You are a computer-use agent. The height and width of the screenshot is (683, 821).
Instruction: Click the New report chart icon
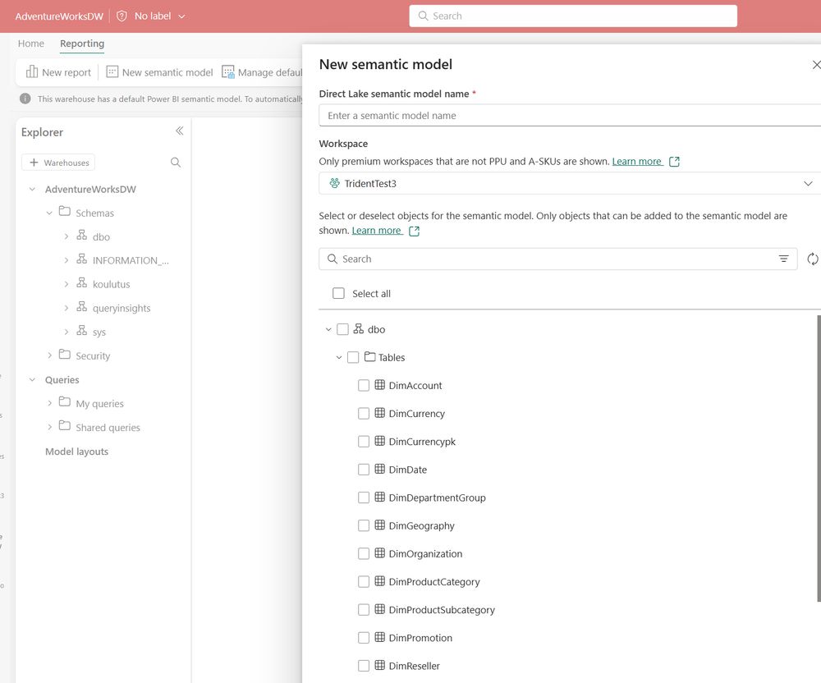(32, 71)
